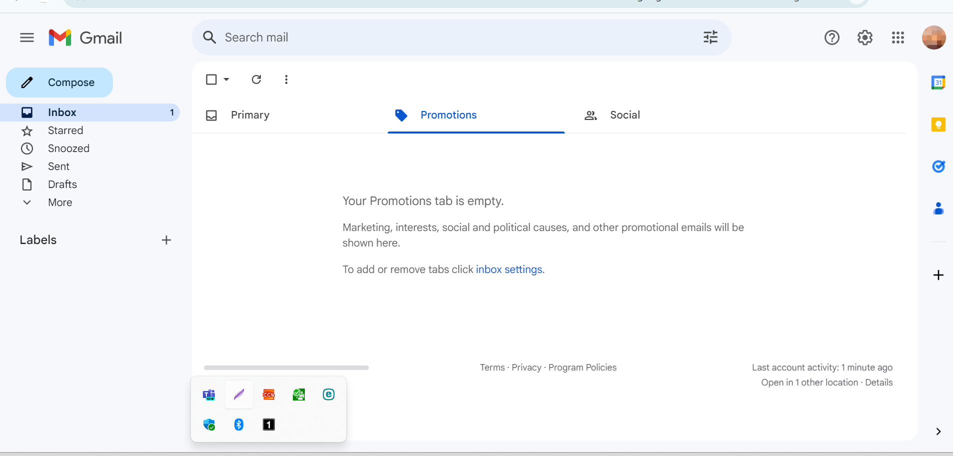Show search options filter icon
This screenshot has width=953, height=456.
click(710, 37)
